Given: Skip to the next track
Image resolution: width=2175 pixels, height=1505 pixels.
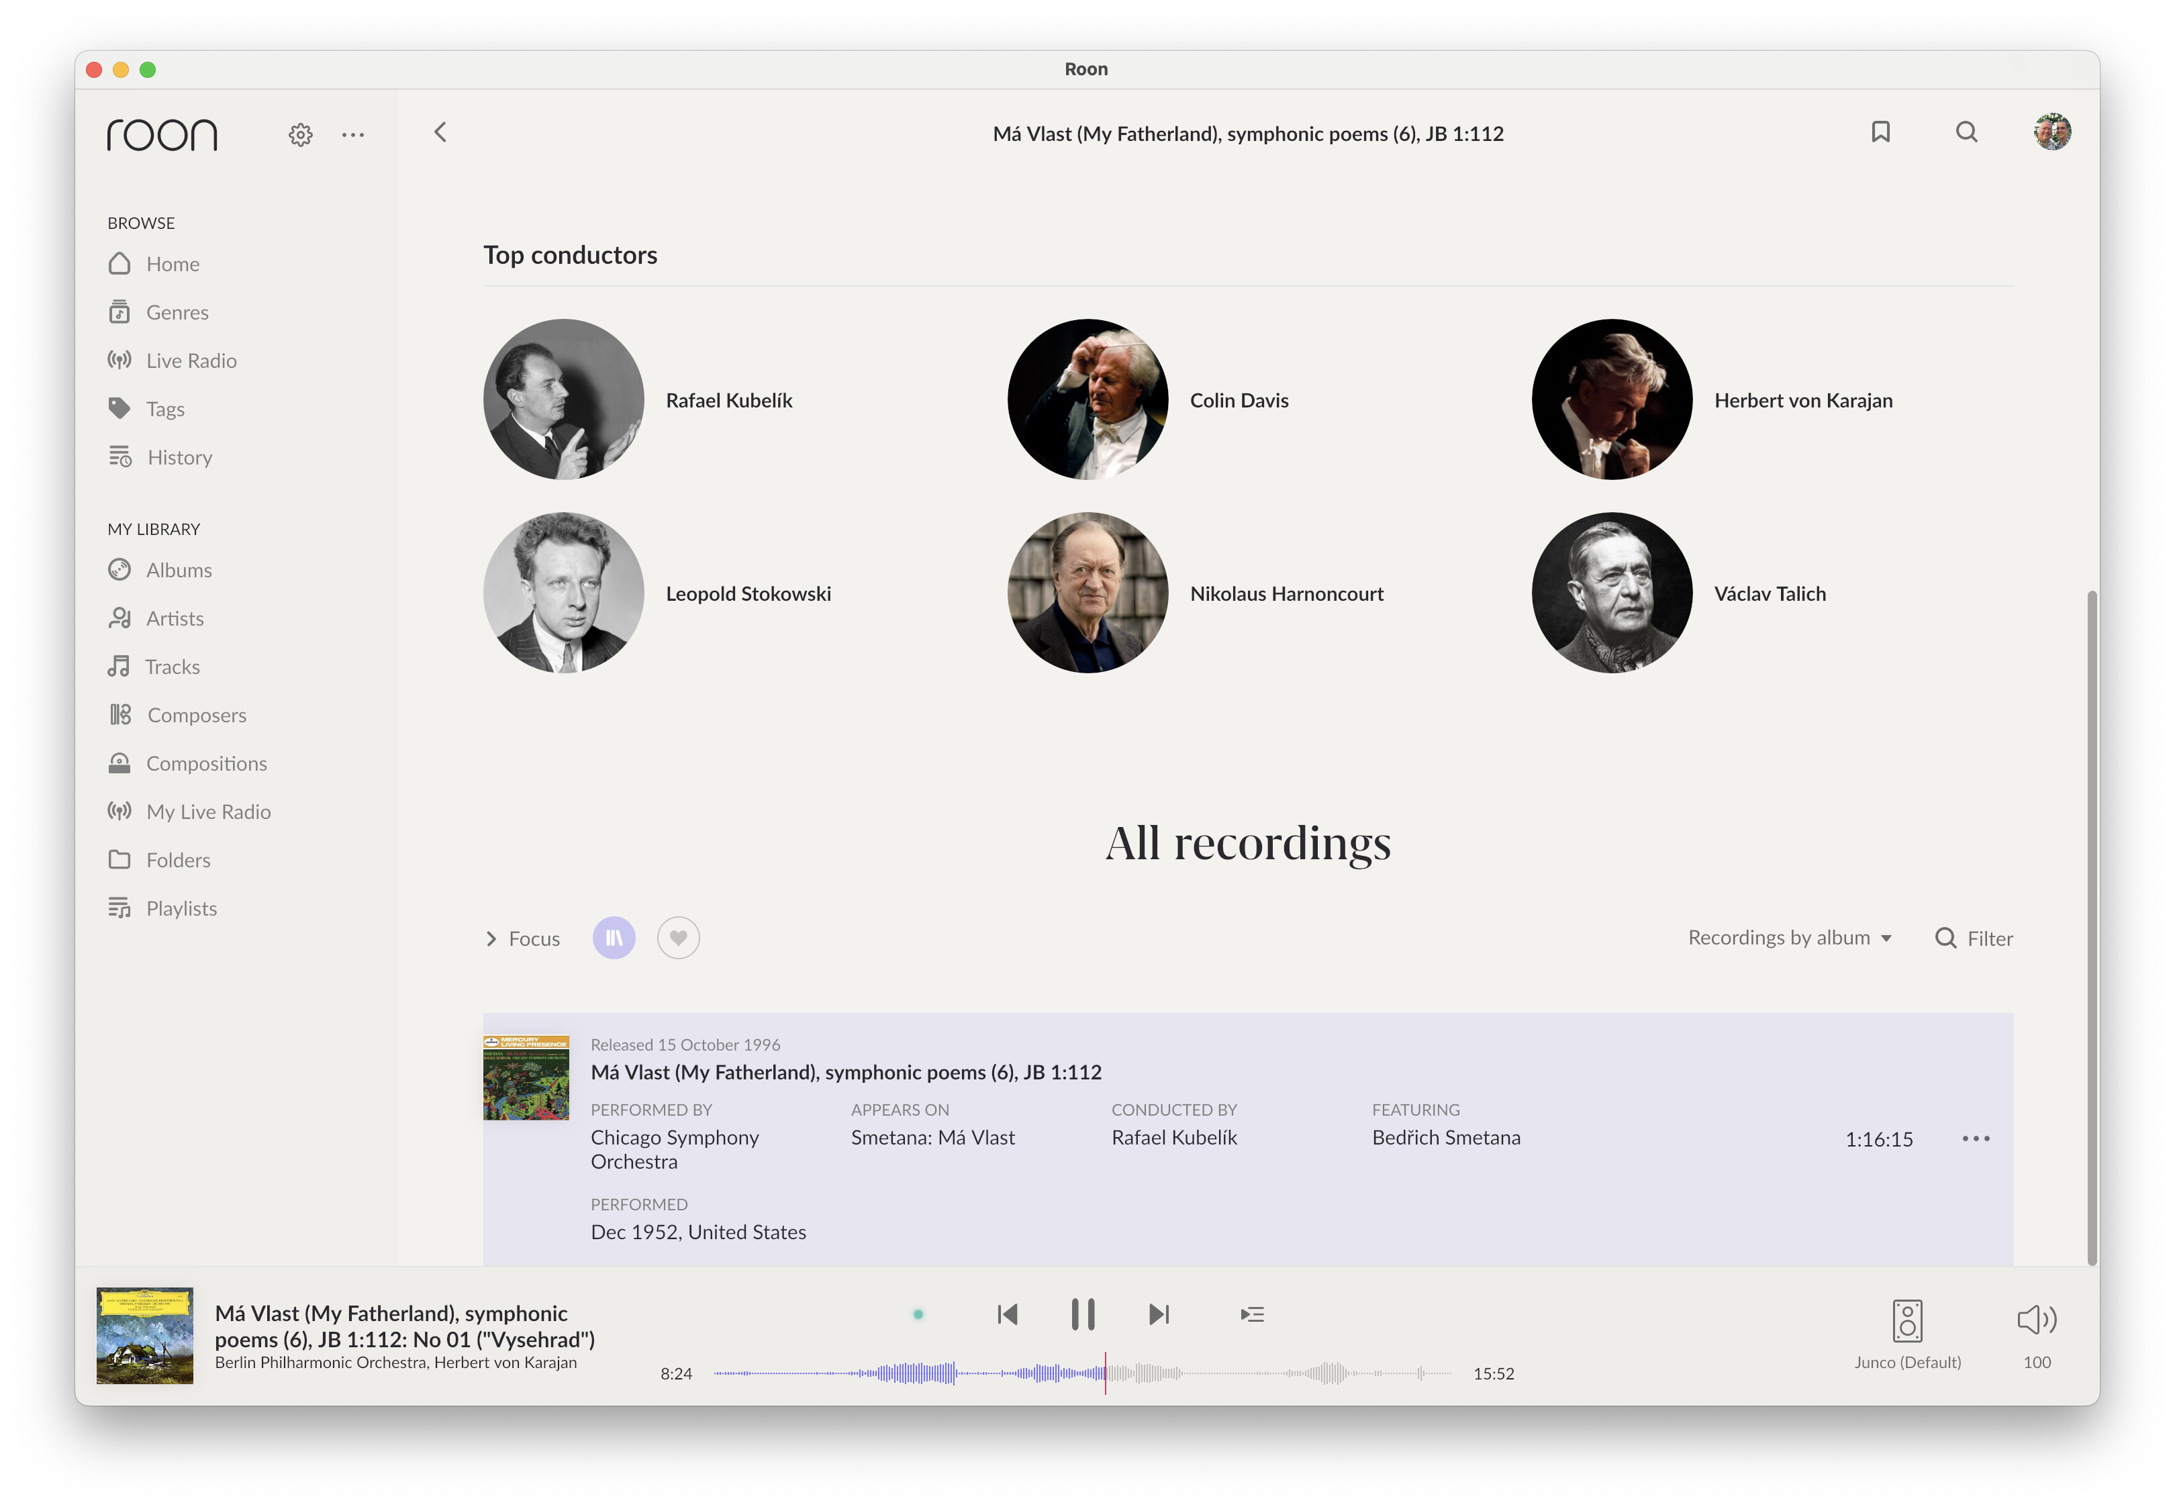Looking at the screenshot, I should click(x=1159, y=1314).
